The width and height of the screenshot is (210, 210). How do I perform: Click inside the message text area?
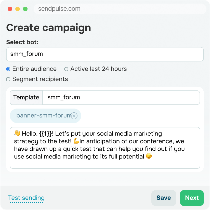105,163
